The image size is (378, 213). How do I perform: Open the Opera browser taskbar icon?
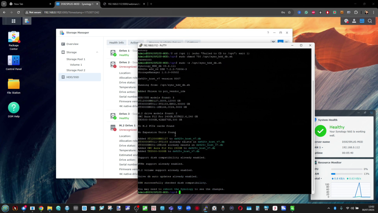pos(240,208)
